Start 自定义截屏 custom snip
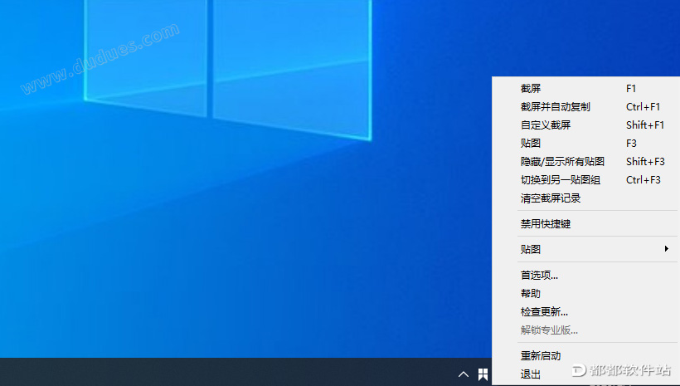The width and height of the screenshot is (680, 386). click(546, 125)
